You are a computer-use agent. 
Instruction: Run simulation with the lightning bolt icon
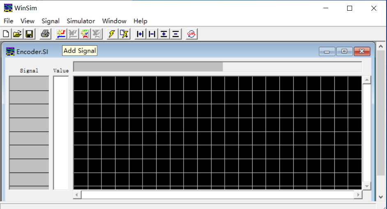click(x=112, y=34)
